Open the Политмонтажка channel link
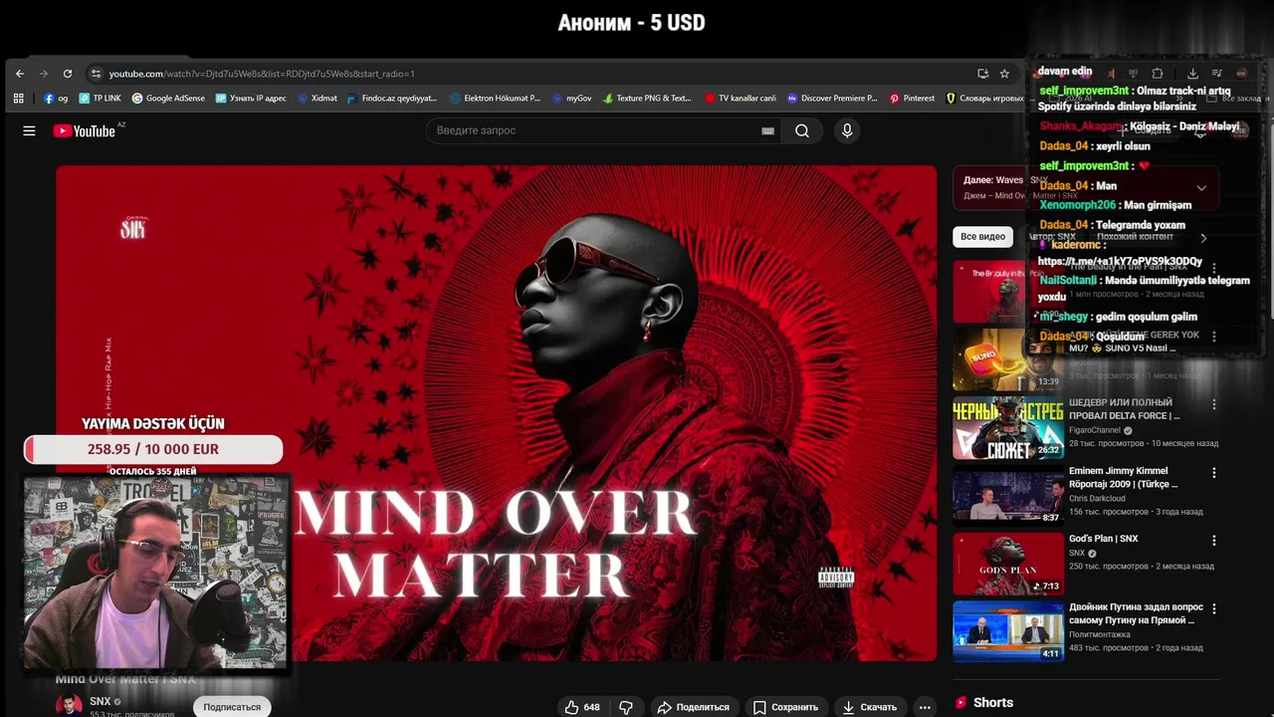This screenshot has width=1274, height=717. coord(1099,634)
